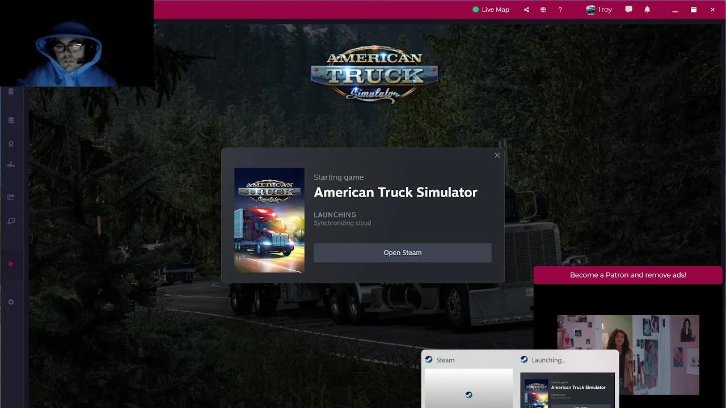Click the share icon in title bar
Viewport: 726px width, 408px height.
coord(526,10)
